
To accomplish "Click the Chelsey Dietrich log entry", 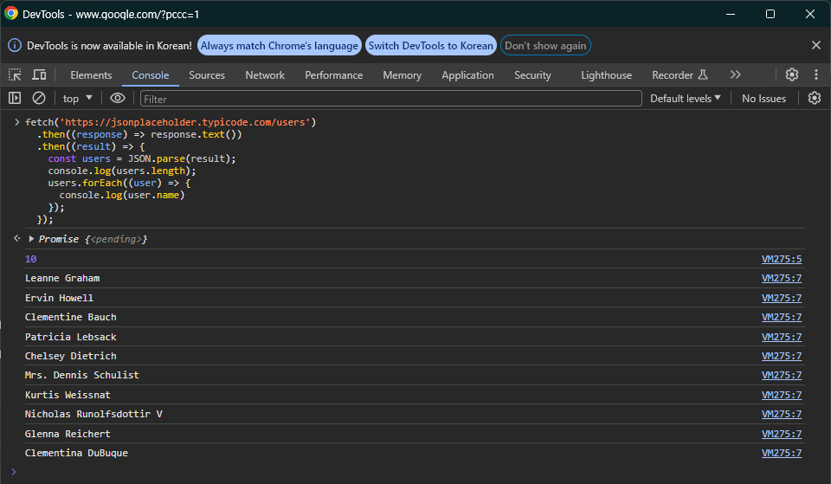I will [x=70, y=356].
